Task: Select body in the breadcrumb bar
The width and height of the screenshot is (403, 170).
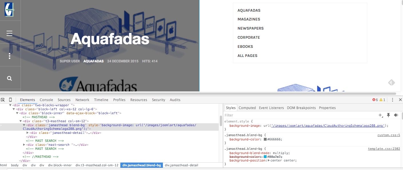Action: [x=15, y=165]
